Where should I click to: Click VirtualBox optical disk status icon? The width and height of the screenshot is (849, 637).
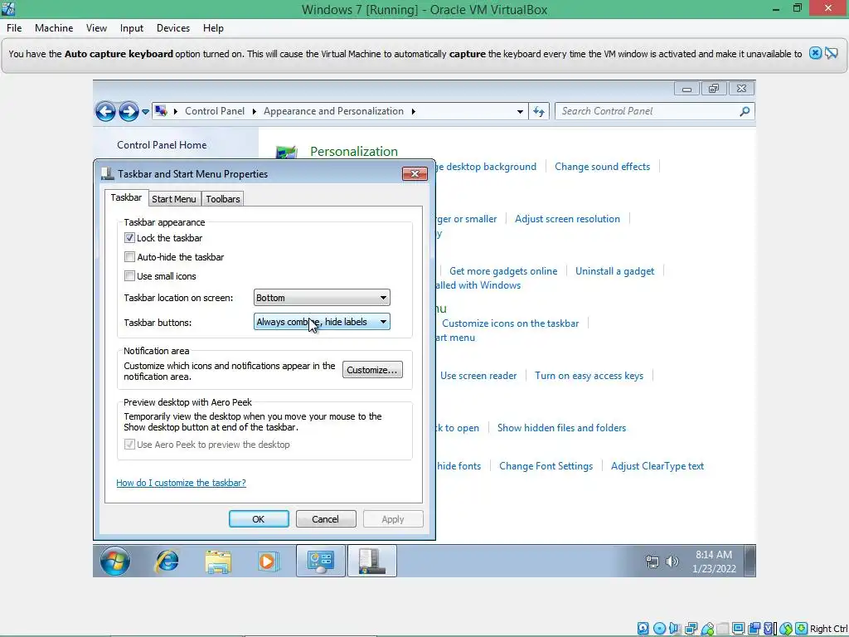click(659, 629)
